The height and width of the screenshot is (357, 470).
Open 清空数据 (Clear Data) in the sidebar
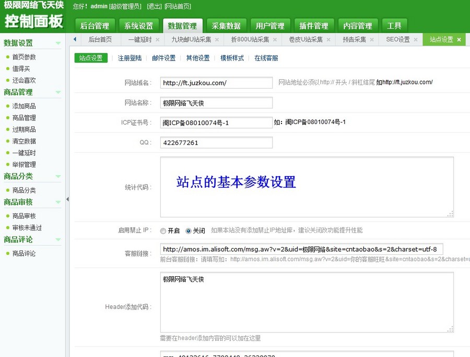pos(25,141)
